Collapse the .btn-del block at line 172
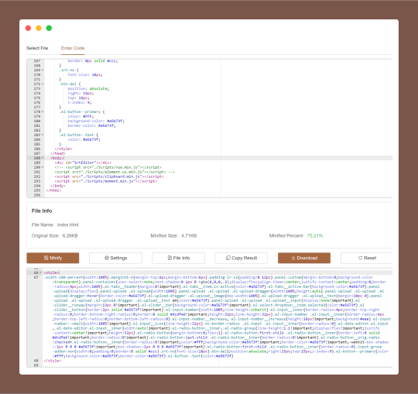The image size is (418, 394). pyautogui.click(x=43, y=84)
